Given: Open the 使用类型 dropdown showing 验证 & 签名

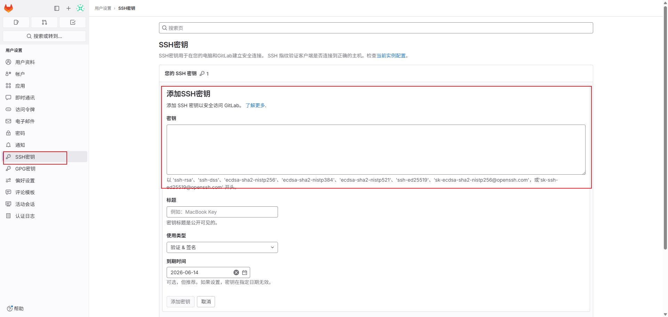Looking at the screenshot, I should pos(222,247).
